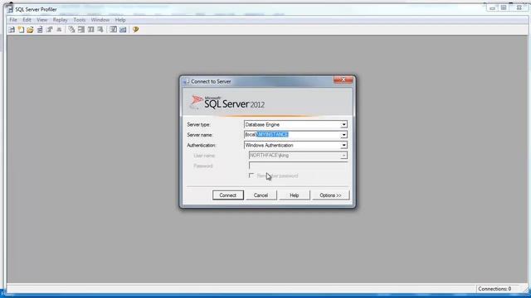This screenshot has width=531, height=298.
Task: Open the Window menu
Action: click(100, 20)
